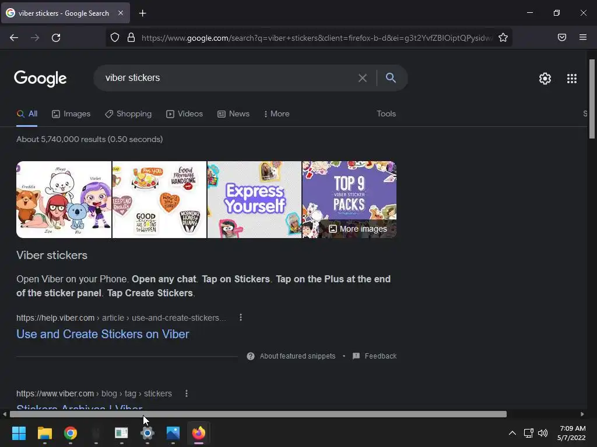Expand the More search categories menu
Image resolution: width=597 pixels, height=447 pixels.
pos(276,113)
